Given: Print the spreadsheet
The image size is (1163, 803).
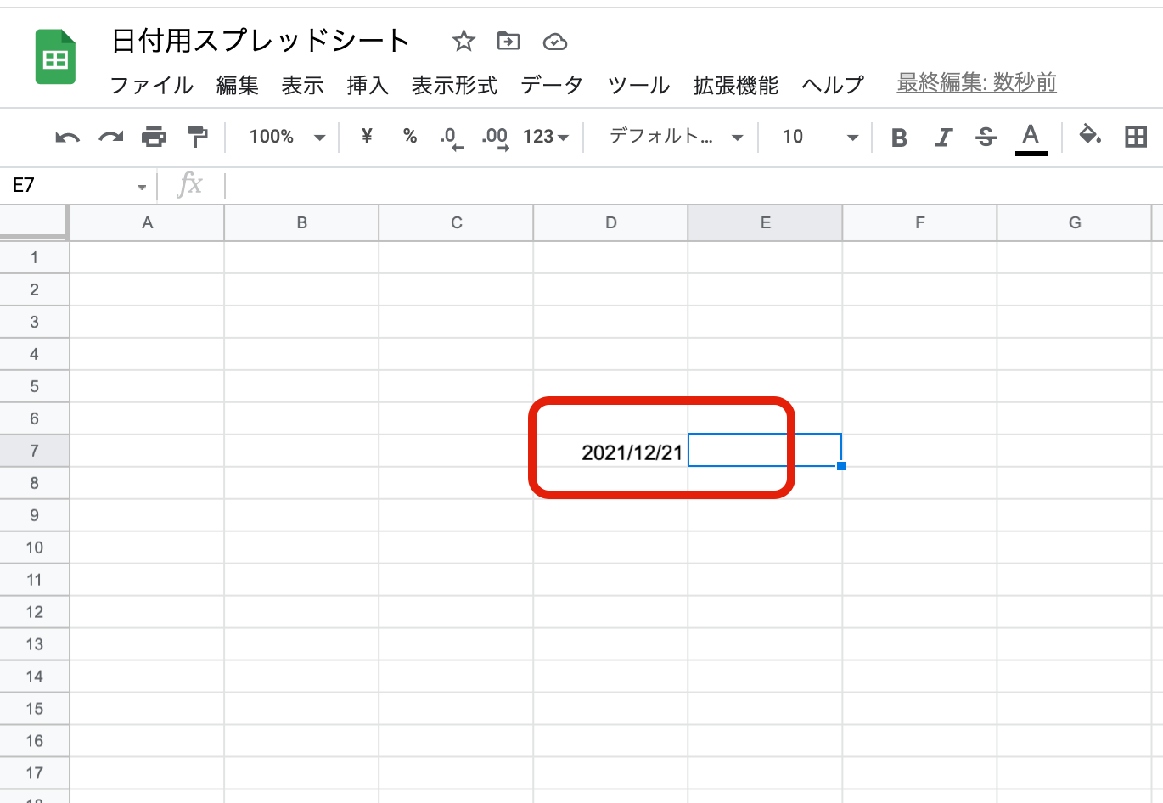Looking at the screenshot, I should pyautogui.click(x=154, y=137).
